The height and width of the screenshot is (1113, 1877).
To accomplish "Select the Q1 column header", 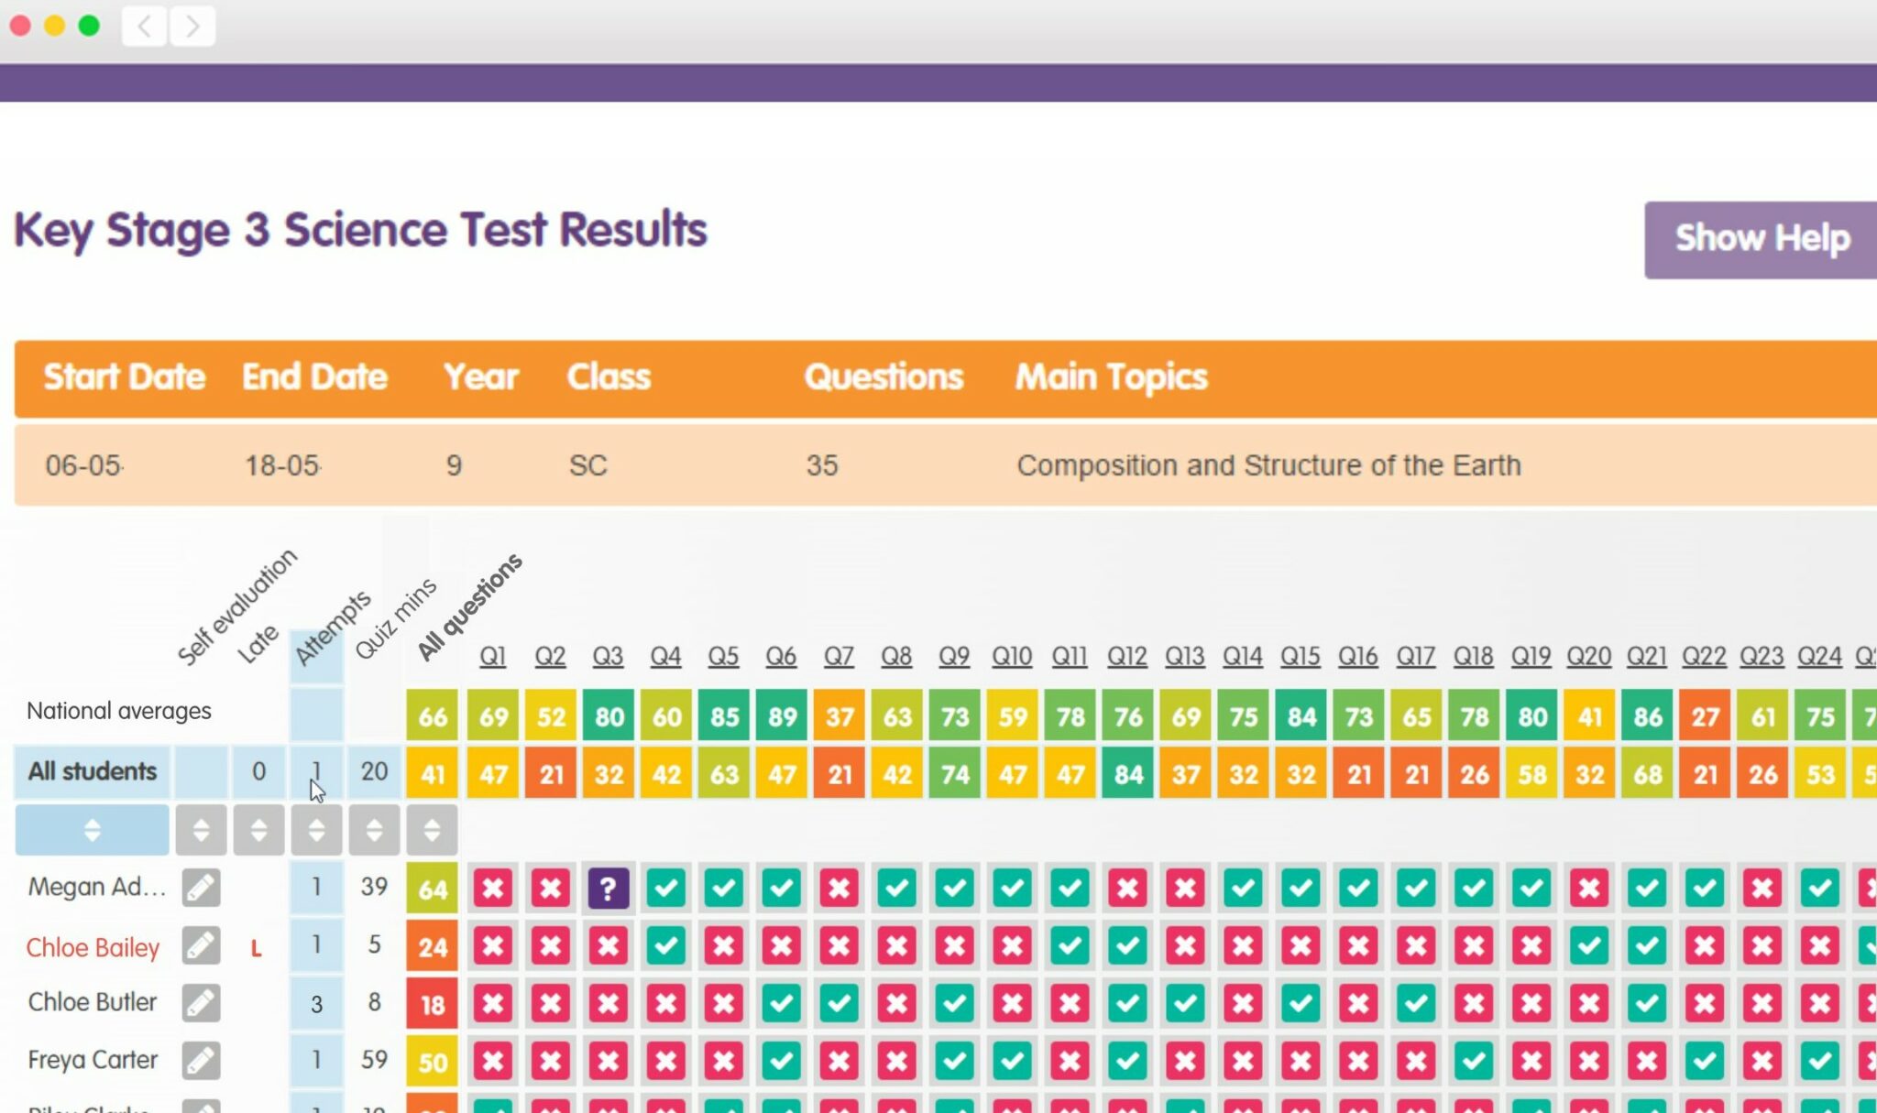I will coord(492,655).
